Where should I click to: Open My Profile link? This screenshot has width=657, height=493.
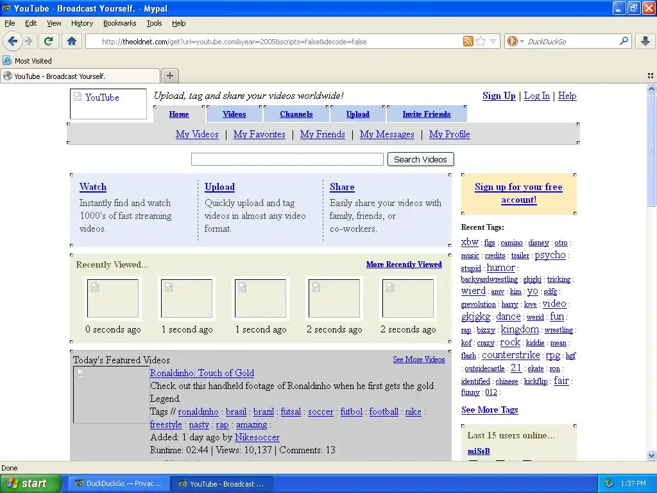[450, 134]
